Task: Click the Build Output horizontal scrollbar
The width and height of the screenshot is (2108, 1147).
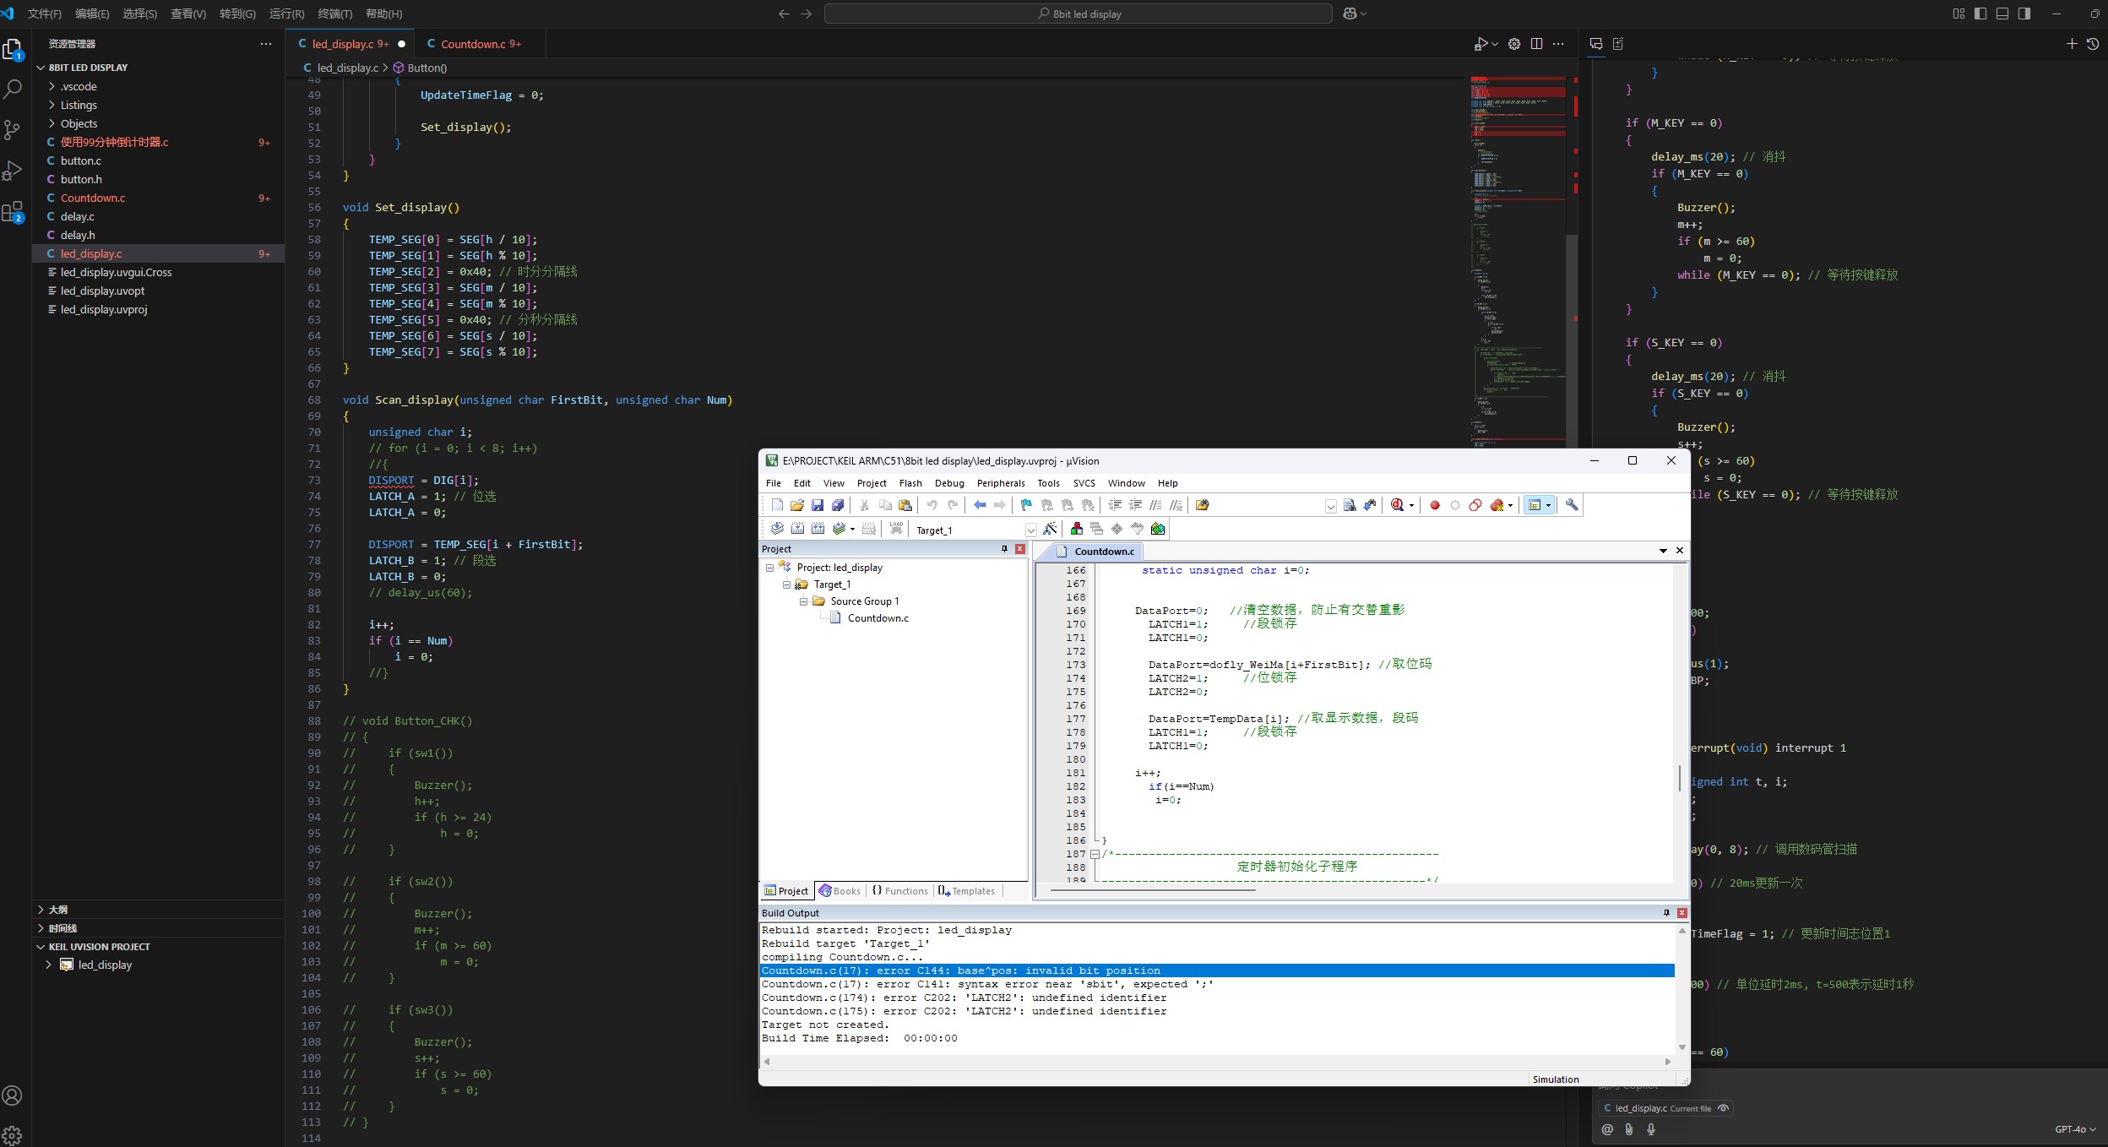Action: pyautogui.click(x=1217, y=1062)
